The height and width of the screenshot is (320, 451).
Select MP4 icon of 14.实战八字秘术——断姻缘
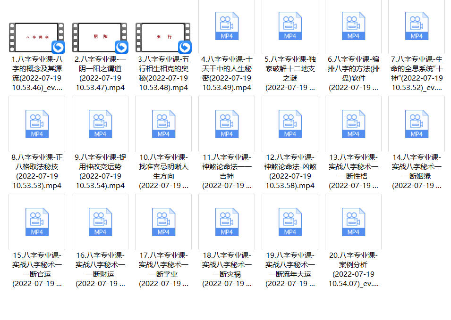(x=417, y=123)
